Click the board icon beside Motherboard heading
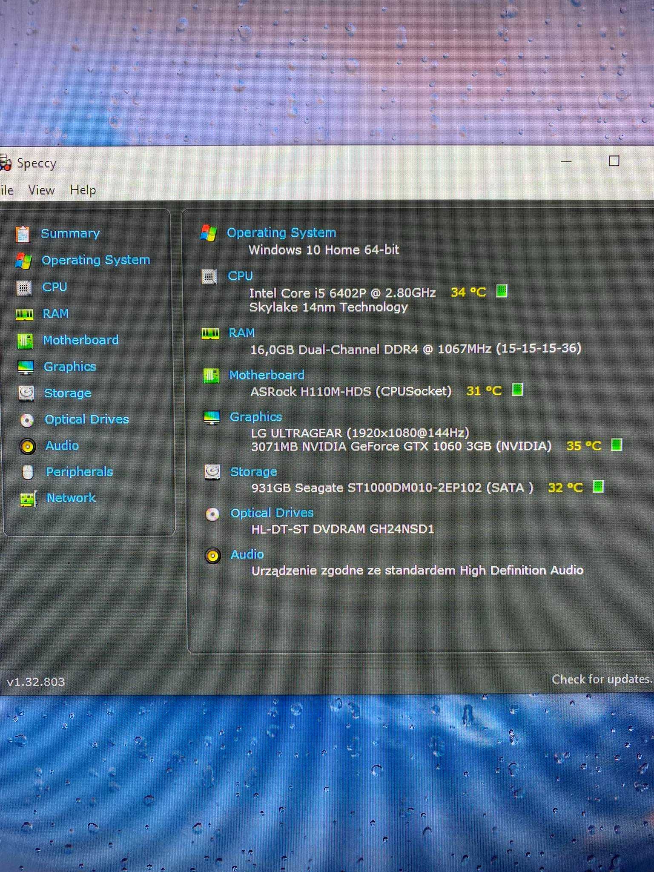The image size is (654, 872). click(x=211, y=376)
